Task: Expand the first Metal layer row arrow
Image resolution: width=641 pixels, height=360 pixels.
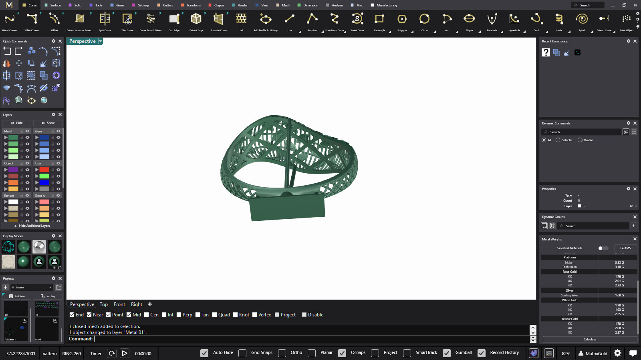Action: point(6,138)
